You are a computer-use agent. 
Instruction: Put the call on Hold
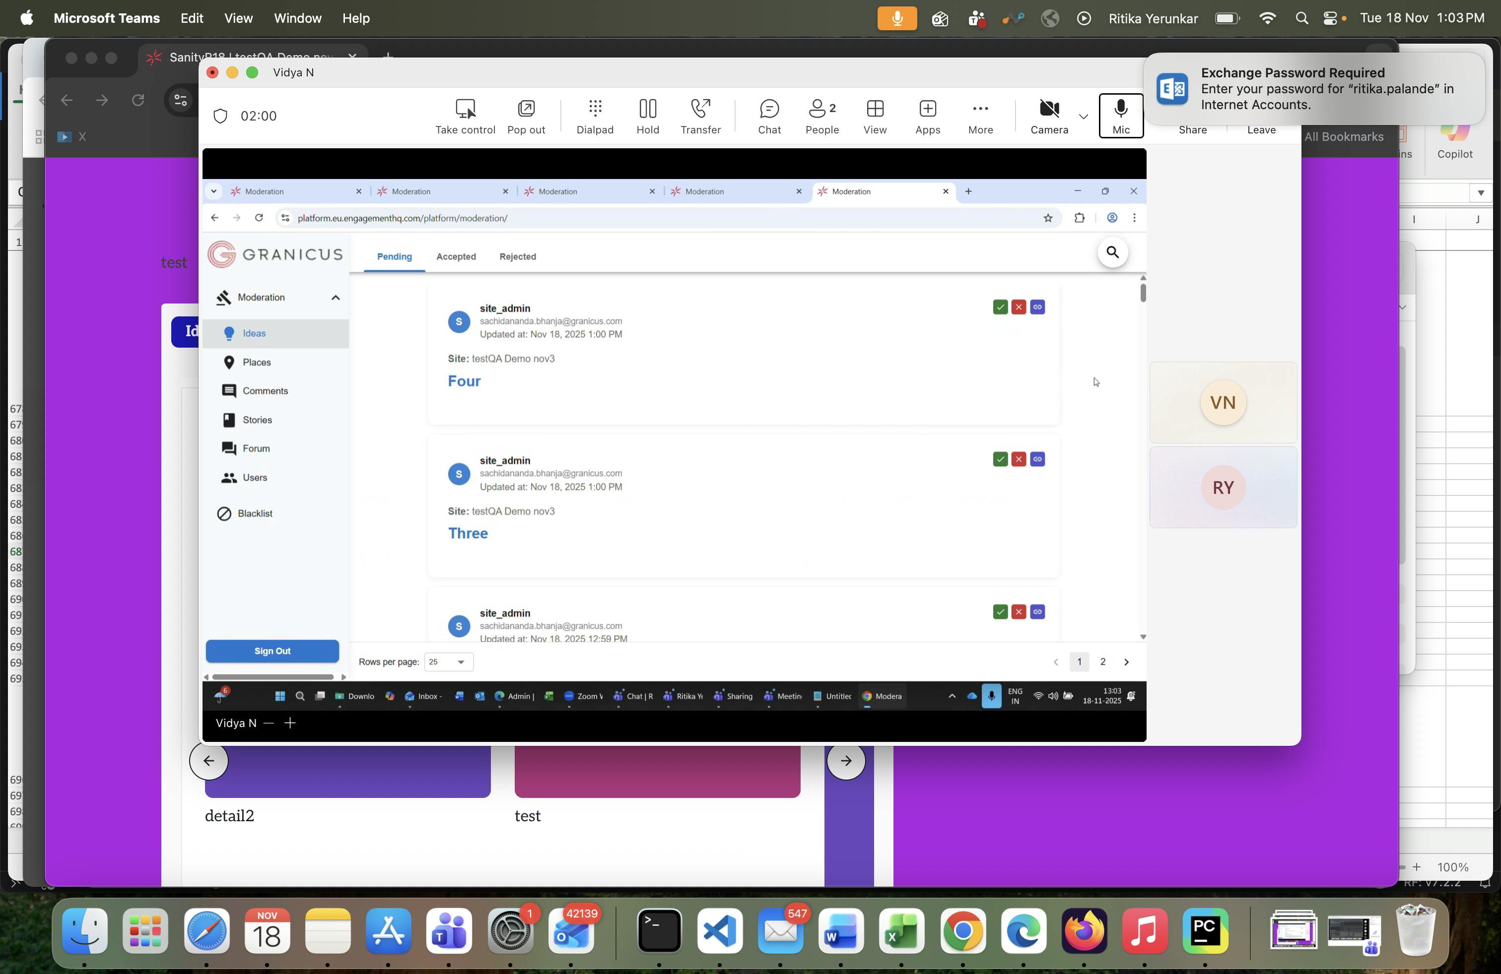pos(647,110)
